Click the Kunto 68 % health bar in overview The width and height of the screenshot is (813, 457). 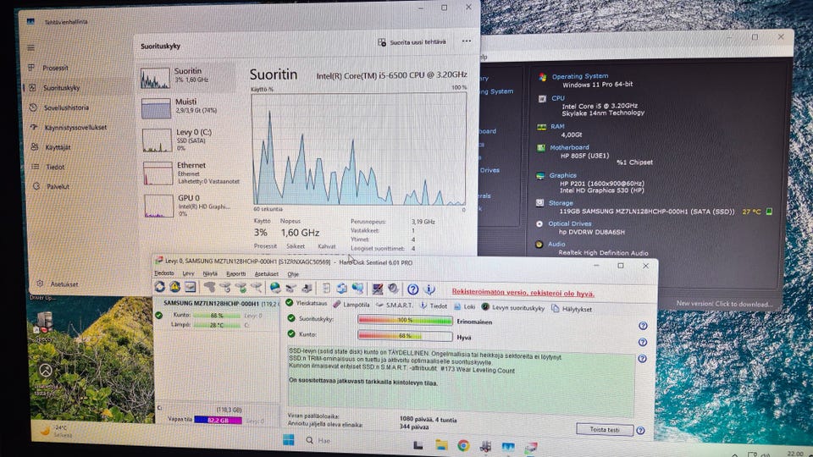[405, 336]
